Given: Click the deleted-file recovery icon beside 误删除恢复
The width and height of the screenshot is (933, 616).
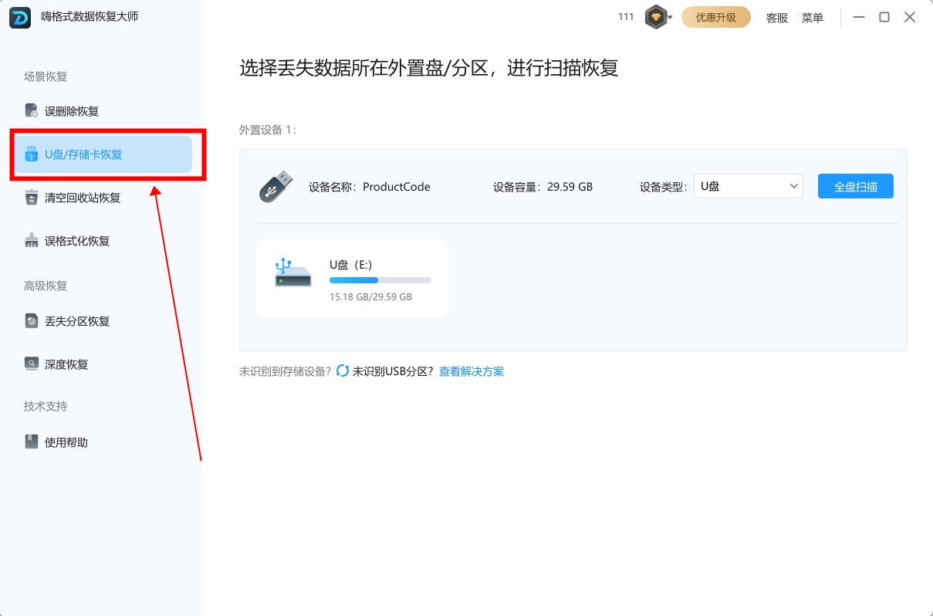Looking at the screenshot, I should point(32,110).
